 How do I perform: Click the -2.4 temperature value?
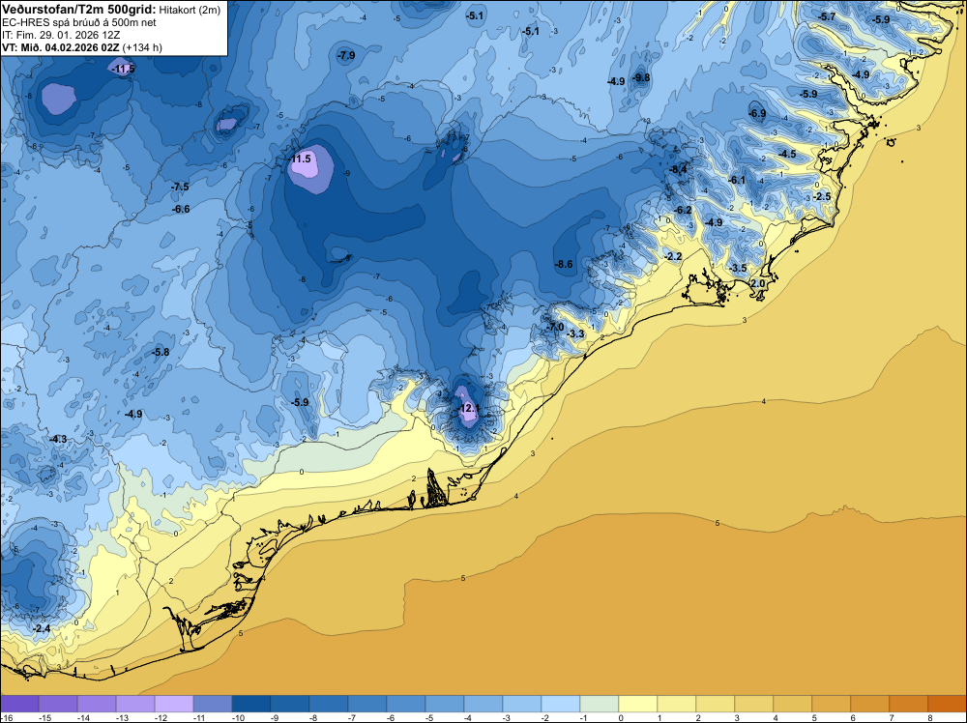42,628
